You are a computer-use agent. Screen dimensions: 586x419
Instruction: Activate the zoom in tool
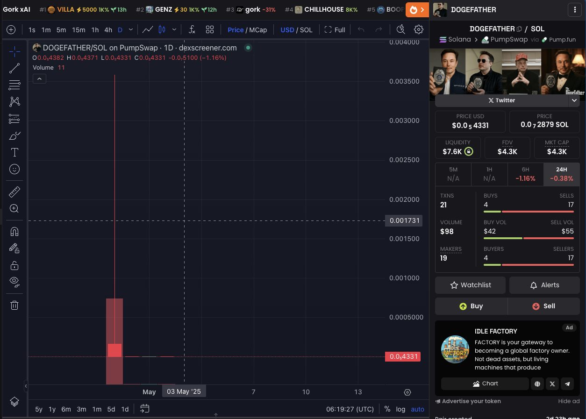pyautogui.click(x=14, y=208)
